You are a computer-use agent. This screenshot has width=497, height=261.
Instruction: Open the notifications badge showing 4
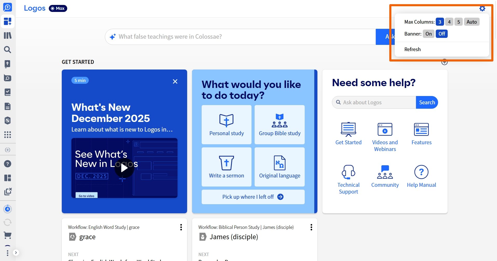pos(8,209)
